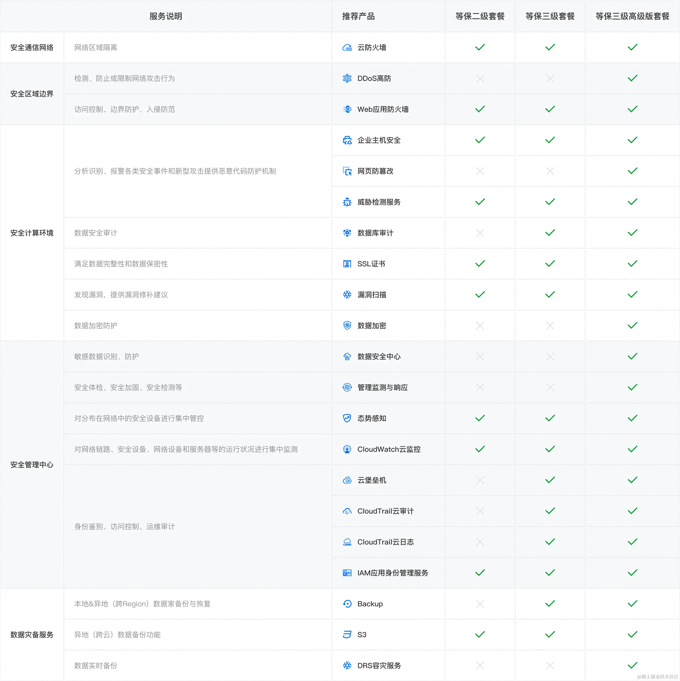Screen dimensions: 680x681
Task: Click the 威胁检测服务 bug icon
Action: [x=347, y=202]
